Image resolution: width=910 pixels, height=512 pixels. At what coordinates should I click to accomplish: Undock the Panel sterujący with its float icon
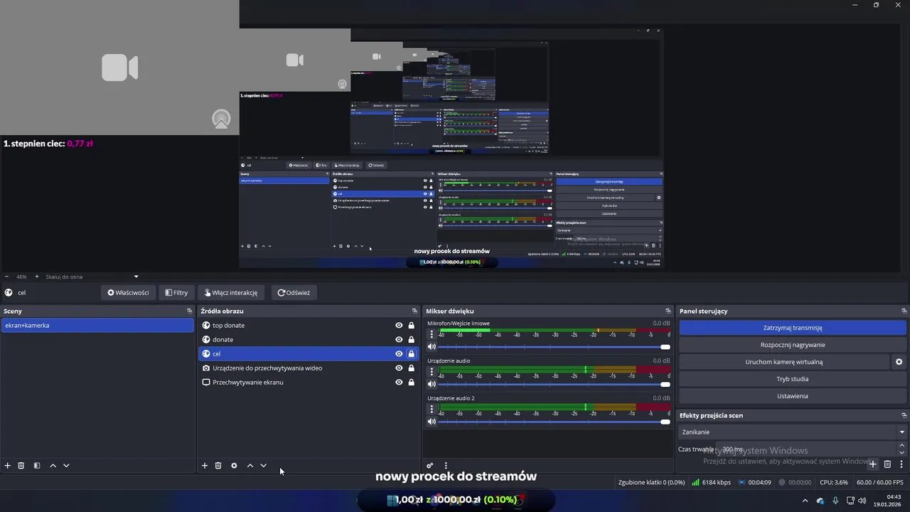904,311
